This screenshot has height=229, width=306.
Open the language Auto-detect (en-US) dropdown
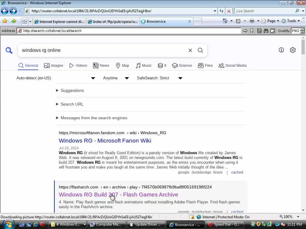[x=56, y=78]
